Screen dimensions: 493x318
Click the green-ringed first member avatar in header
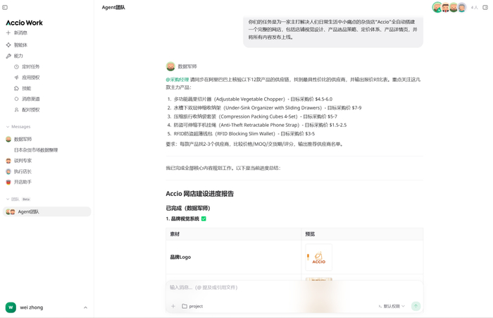tap(437, 7)
